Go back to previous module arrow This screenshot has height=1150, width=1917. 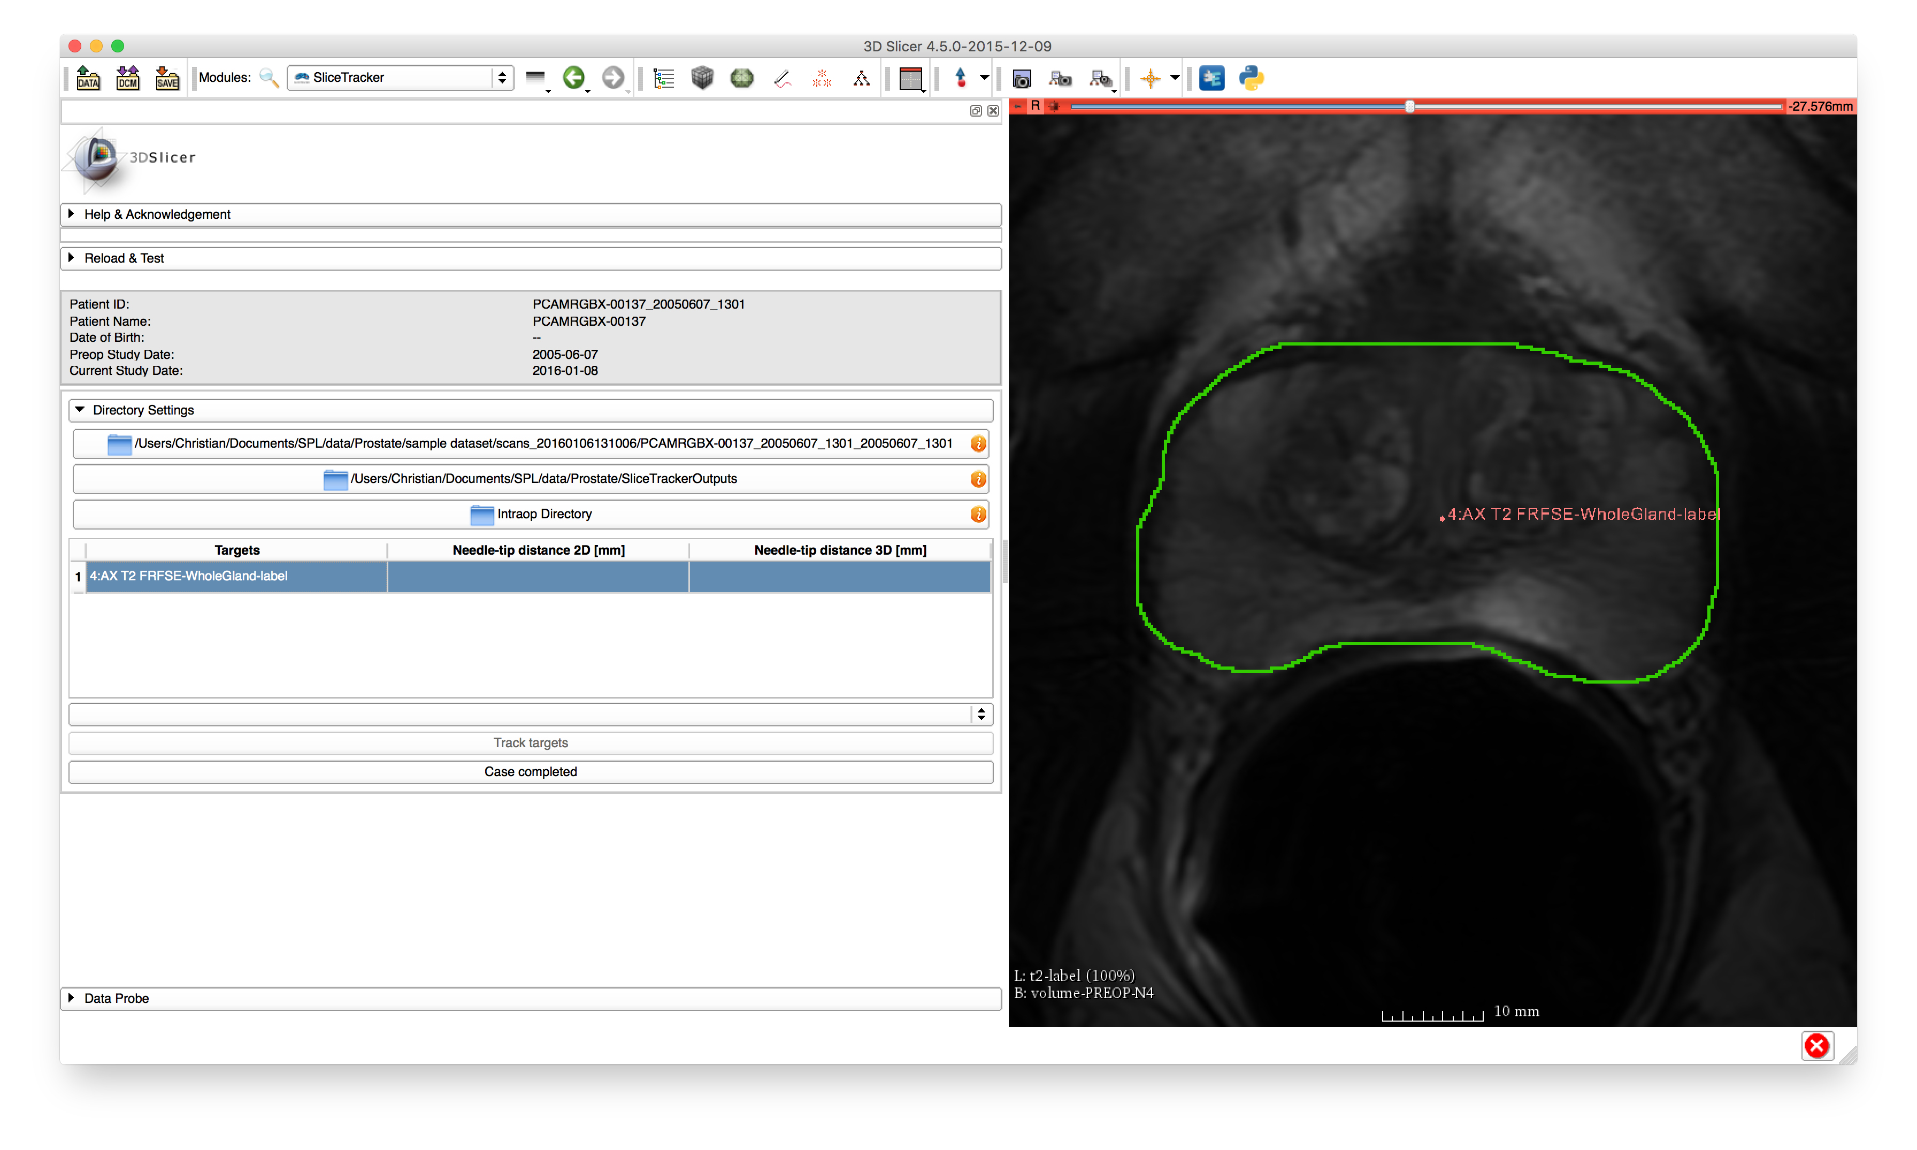click(573, 78)
